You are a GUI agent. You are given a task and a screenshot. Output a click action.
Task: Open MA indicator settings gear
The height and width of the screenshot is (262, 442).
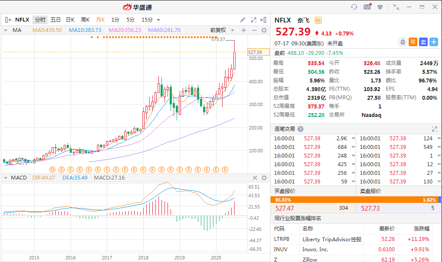(x=264, y=30)
